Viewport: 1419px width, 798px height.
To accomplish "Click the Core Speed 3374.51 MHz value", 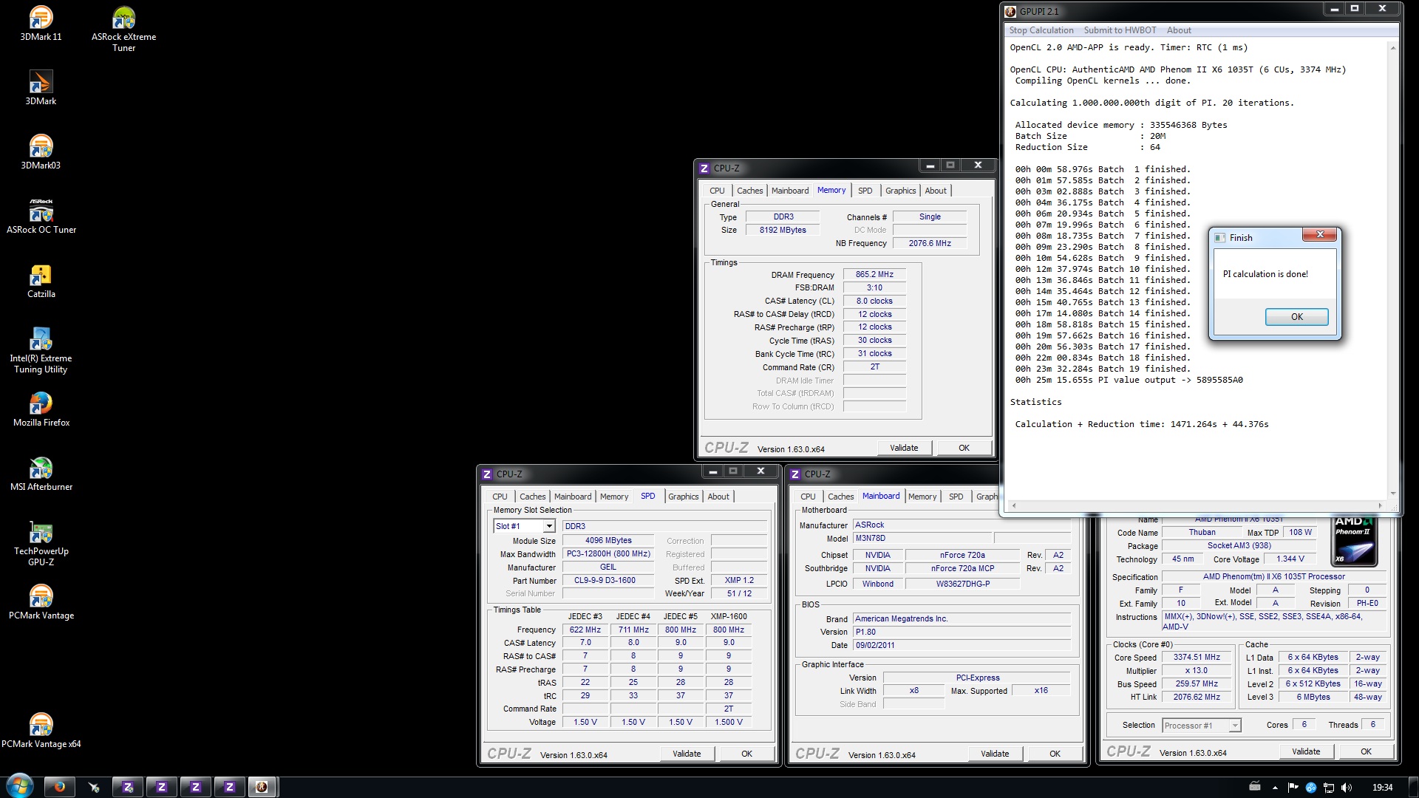I will click(x=1197, y=658).
